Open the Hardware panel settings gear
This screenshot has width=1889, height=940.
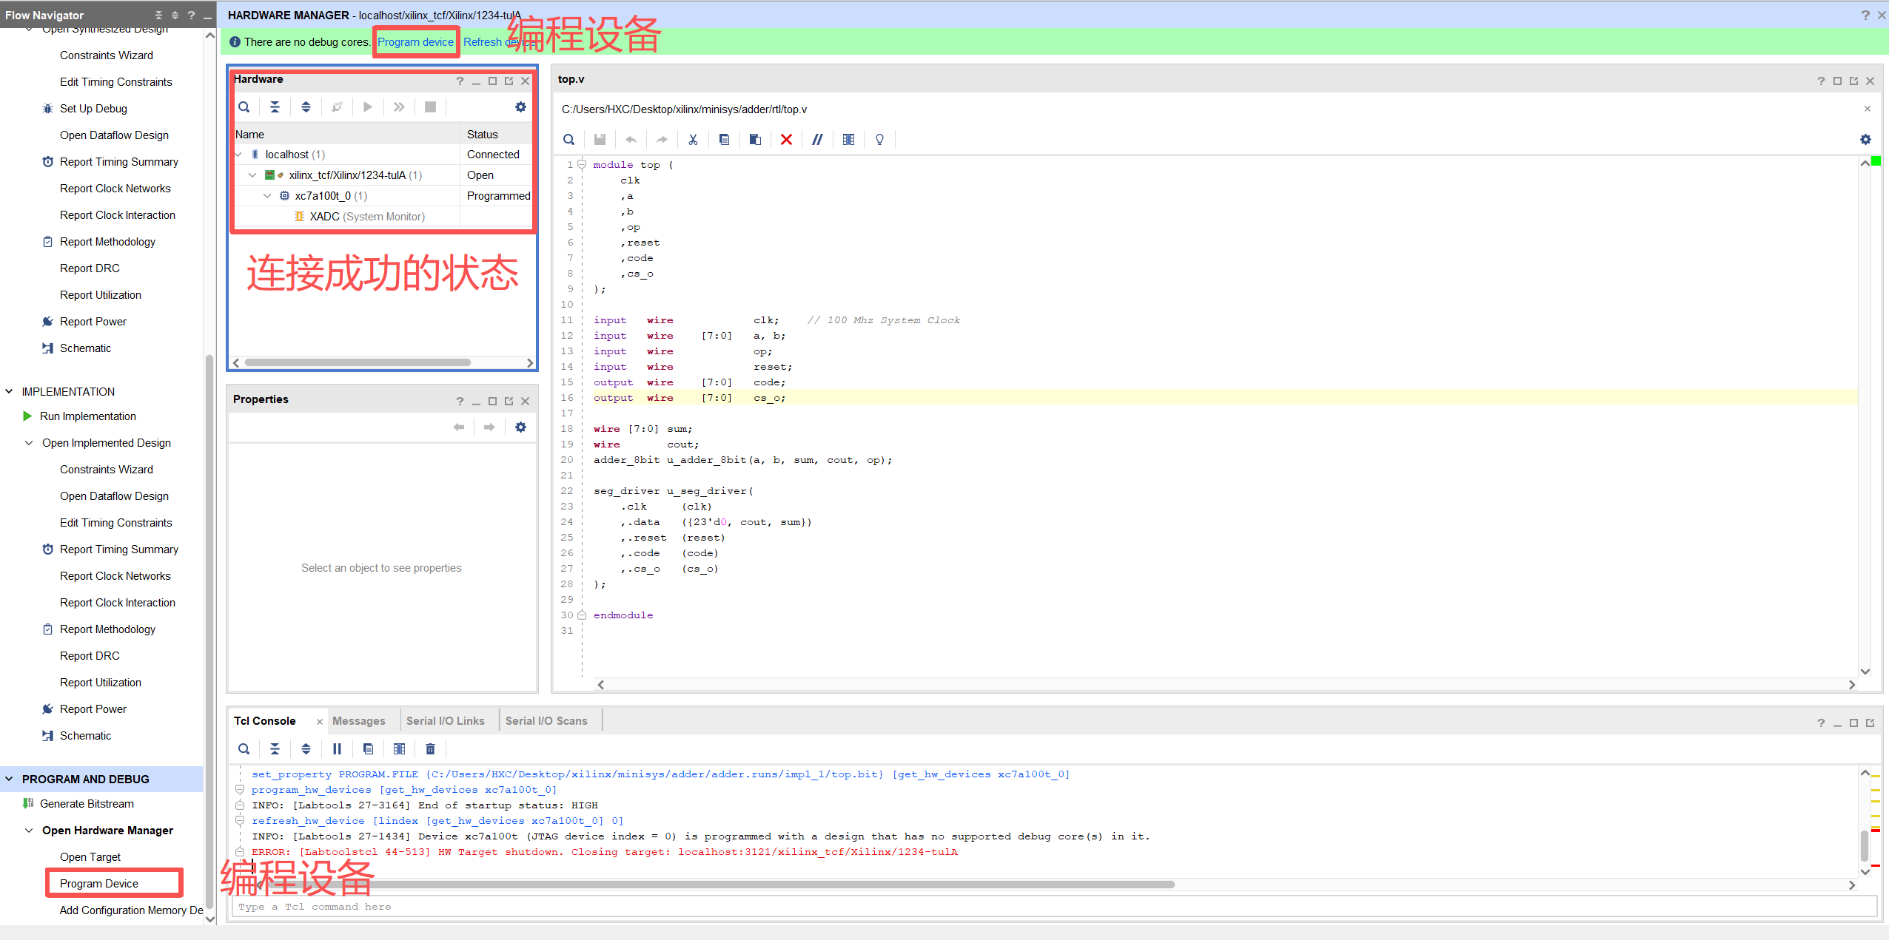pos(520,106)
